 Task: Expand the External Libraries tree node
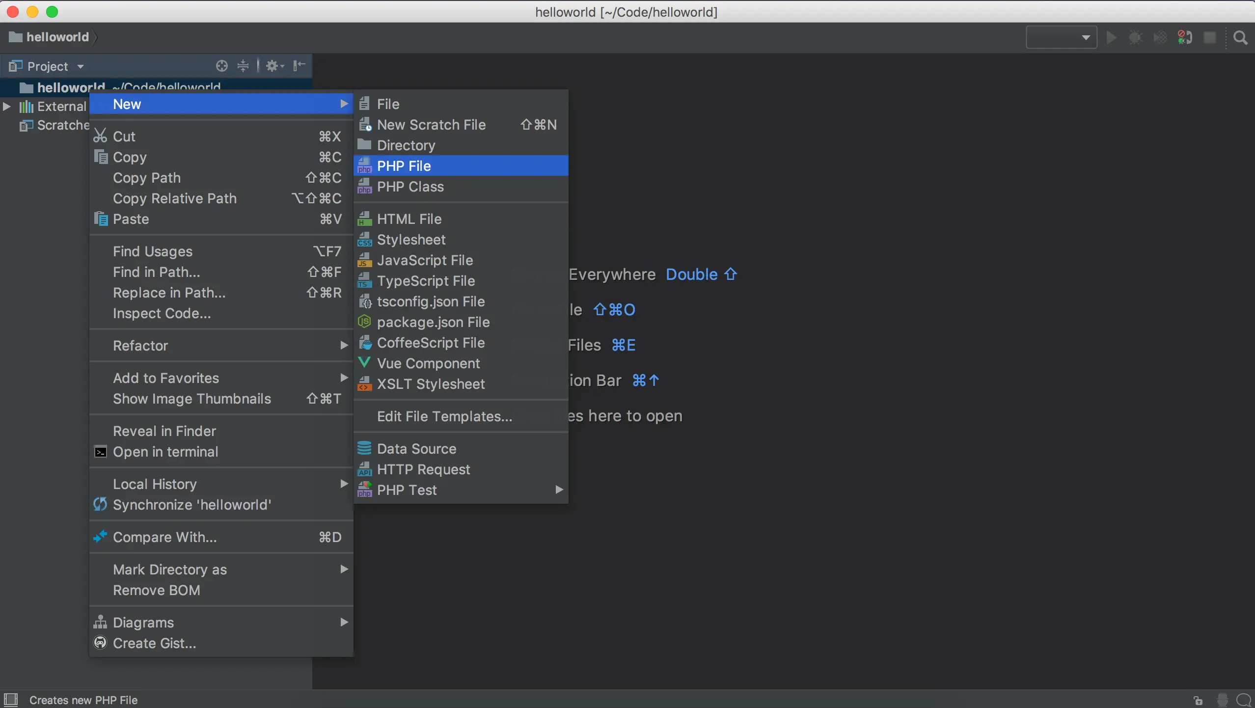7,107
